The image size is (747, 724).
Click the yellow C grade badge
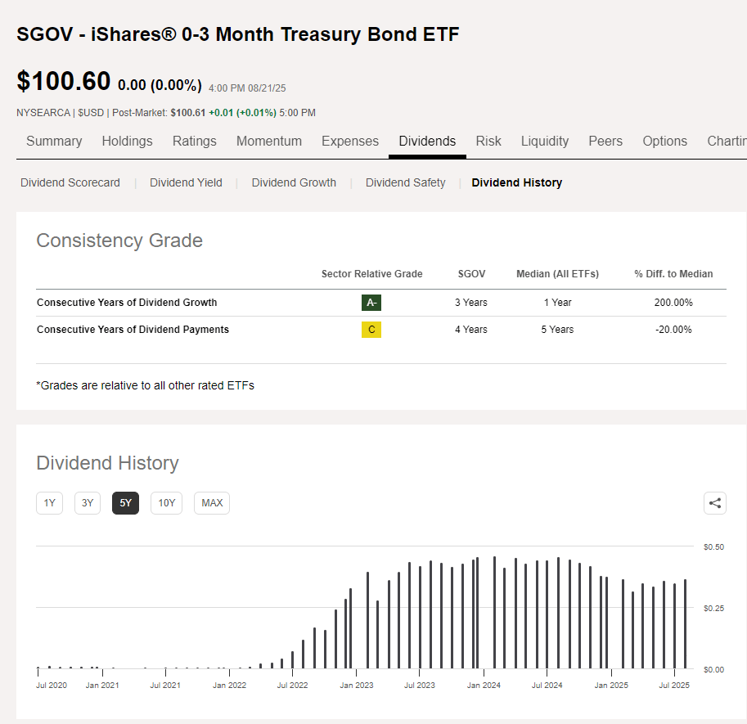point(371,330)
